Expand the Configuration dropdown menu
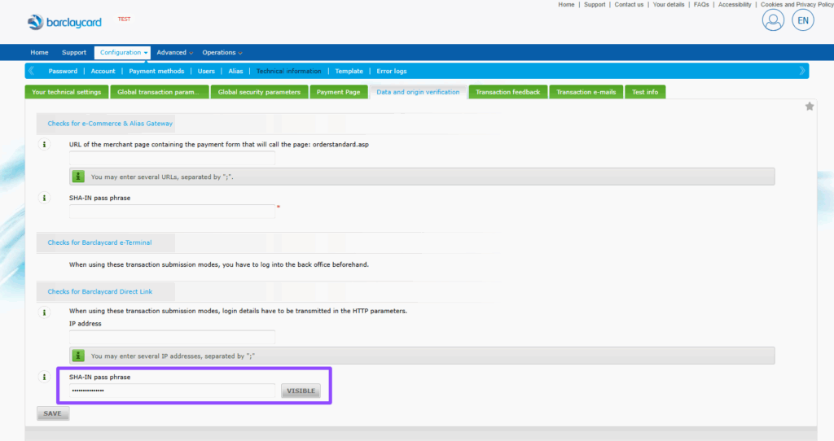834x441 pixels. click(123, 53)
